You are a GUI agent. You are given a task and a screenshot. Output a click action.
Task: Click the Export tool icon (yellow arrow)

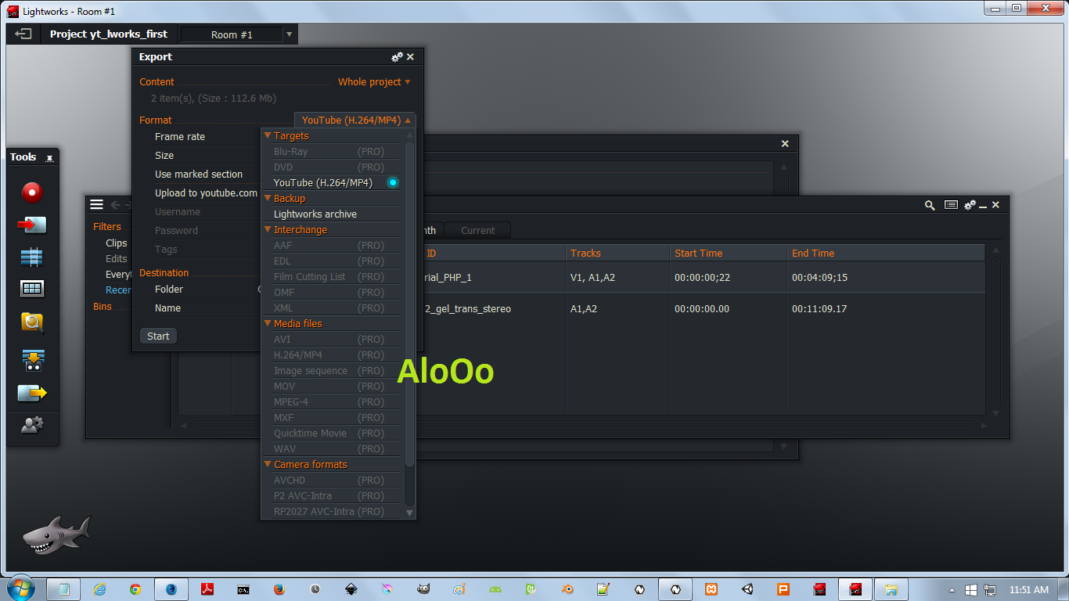(32, 393)
